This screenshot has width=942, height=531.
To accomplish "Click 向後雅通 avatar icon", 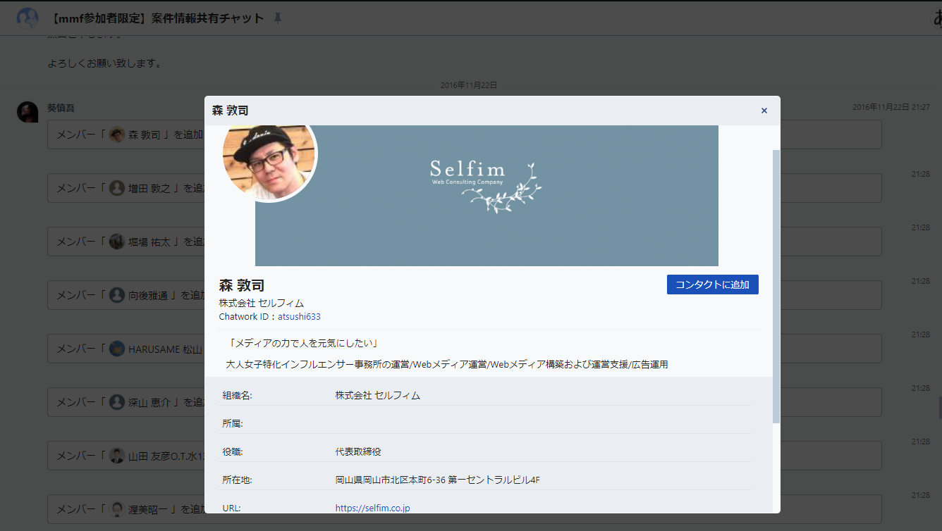I will pyautogui.click(x=117, y=295).
